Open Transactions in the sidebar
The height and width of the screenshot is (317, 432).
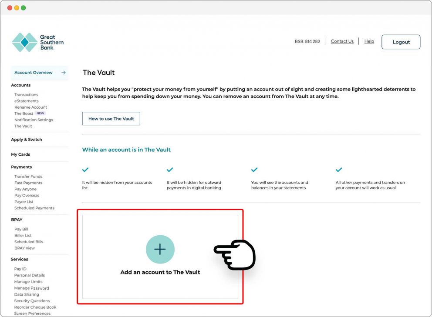coord(26,95)
